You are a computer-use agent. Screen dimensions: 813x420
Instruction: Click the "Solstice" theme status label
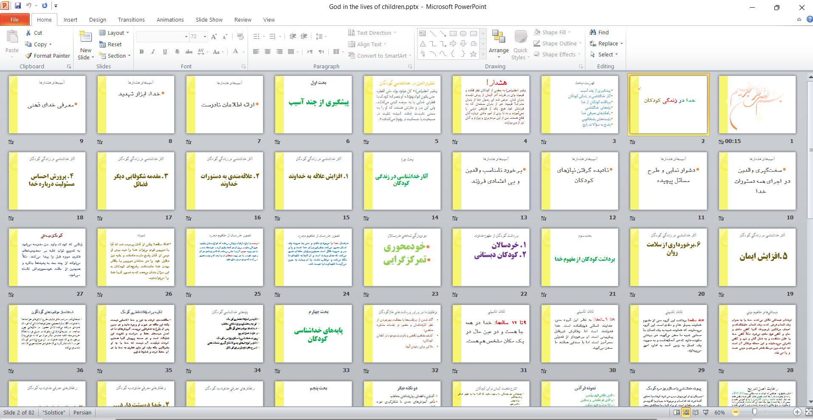click(54, 412)
